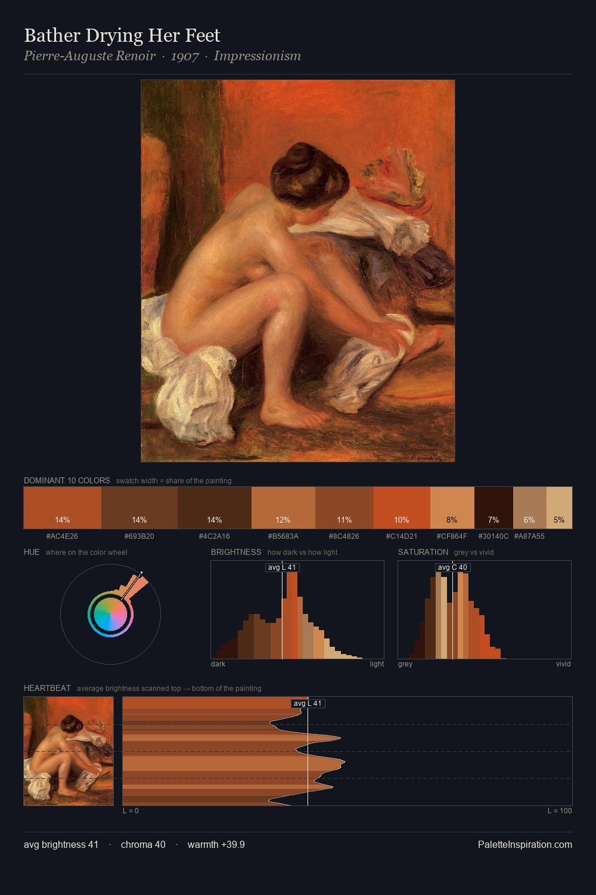Click the L = 0 axis label

pos(131,811)
